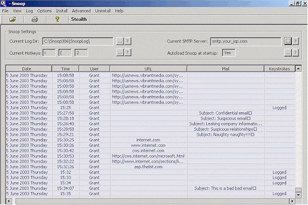Image resolution: width=308 pixels, height=205 pixels.
Task: Select 'Subject: This is a bad bad email' entry
Action: (x=225, y=188)
